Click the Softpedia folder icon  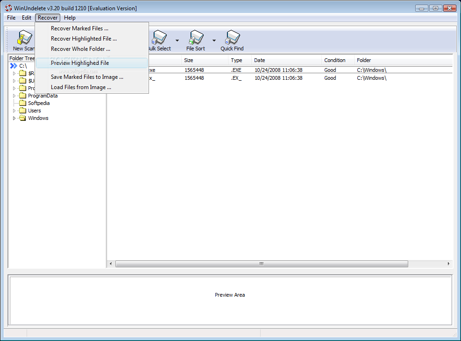(x=22, y=103)
